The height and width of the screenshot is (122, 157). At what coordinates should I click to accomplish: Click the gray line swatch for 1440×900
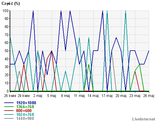pos(9,118)
